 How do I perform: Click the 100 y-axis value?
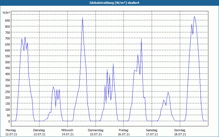(x=7, y=109)
